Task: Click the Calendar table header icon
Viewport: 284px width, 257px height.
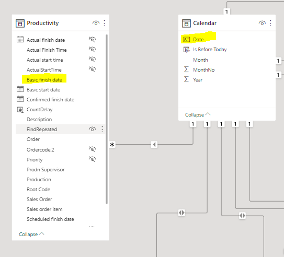Action: click(186, 24)
